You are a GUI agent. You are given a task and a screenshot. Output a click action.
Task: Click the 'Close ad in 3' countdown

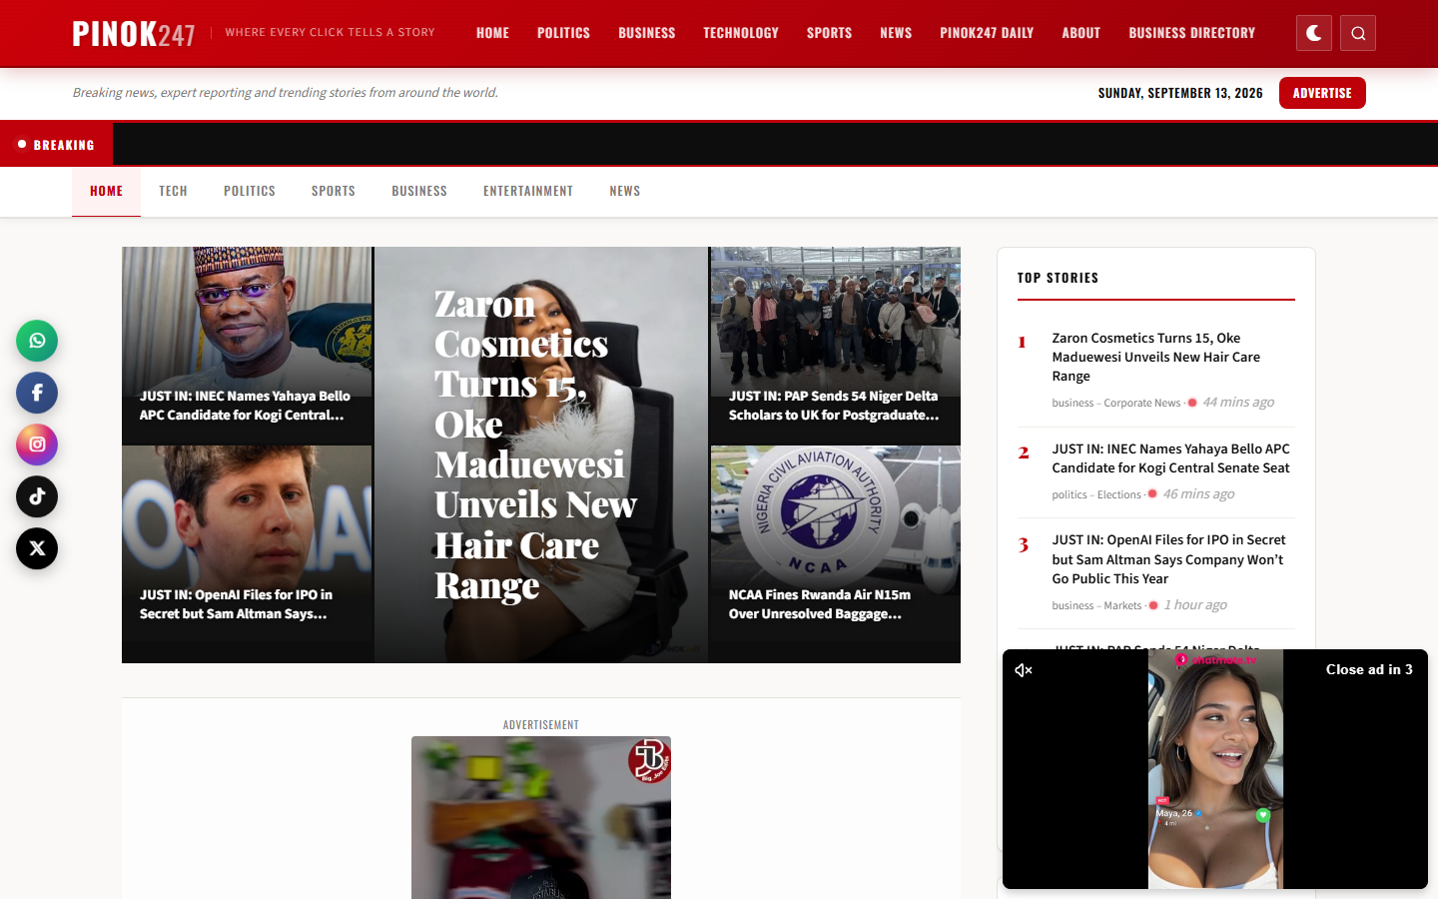pos(1369,669)
